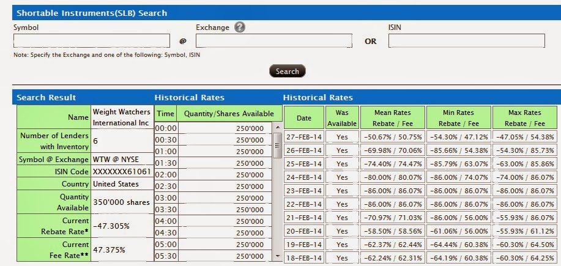The height and width of the screenshot is (266, 561).
Task: Click the Exchange help question mark icon
Action: (240, 27)
